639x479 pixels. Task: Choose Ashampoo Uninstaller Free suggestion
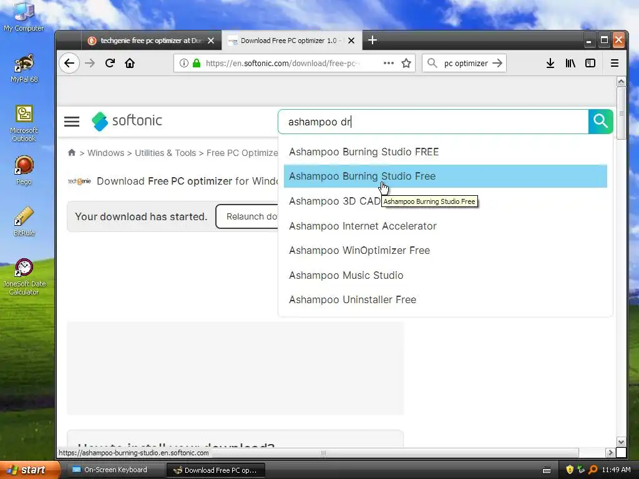point(446,300)
